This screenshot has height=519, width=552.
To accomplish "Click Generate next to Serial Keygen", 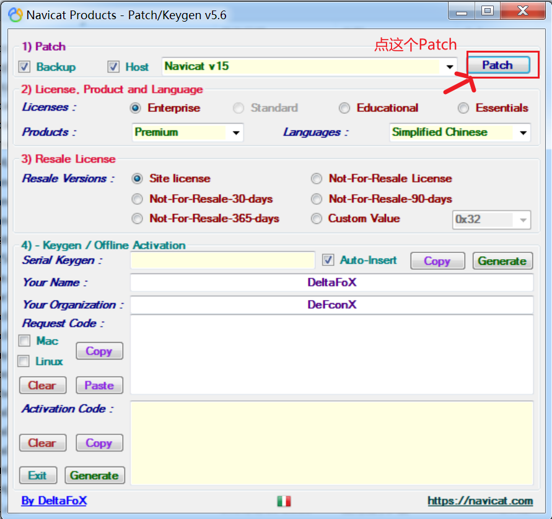I will 502,261.
